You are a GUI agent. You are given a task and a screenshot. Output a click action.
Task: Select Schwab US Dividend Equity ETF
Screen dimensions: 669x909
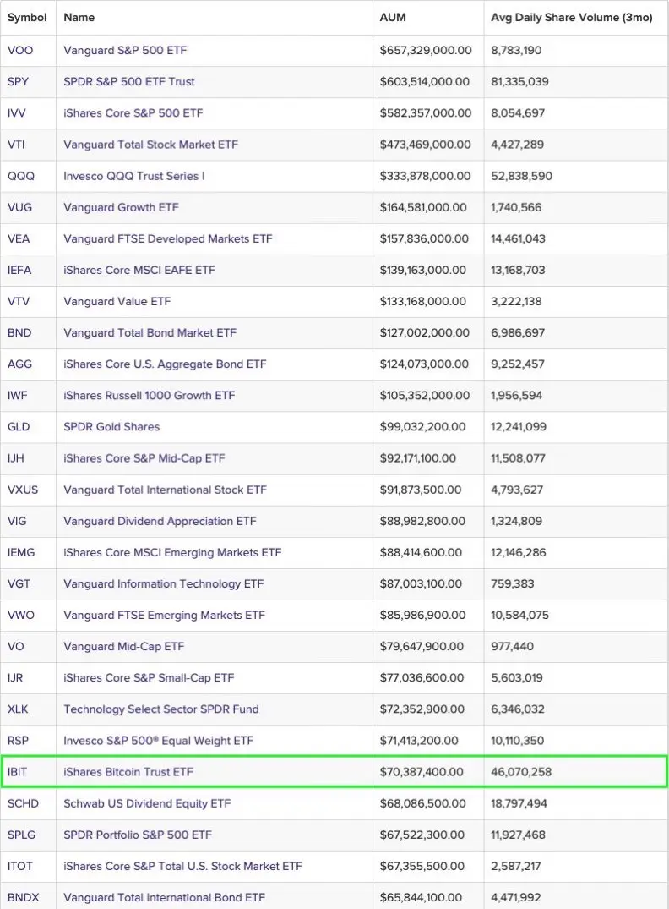[x=147, y=803]
